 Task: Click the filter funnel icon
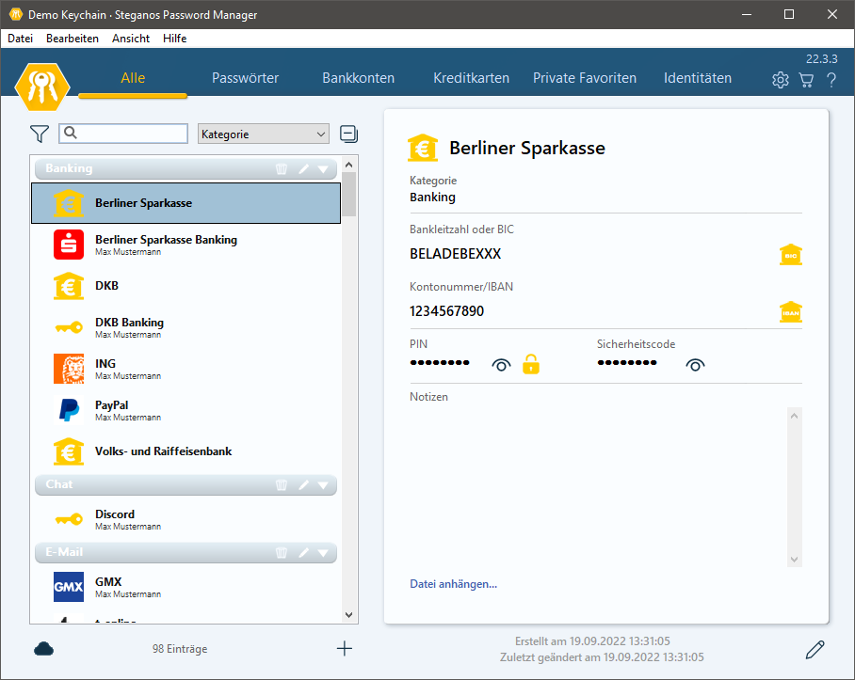point(40,134)
